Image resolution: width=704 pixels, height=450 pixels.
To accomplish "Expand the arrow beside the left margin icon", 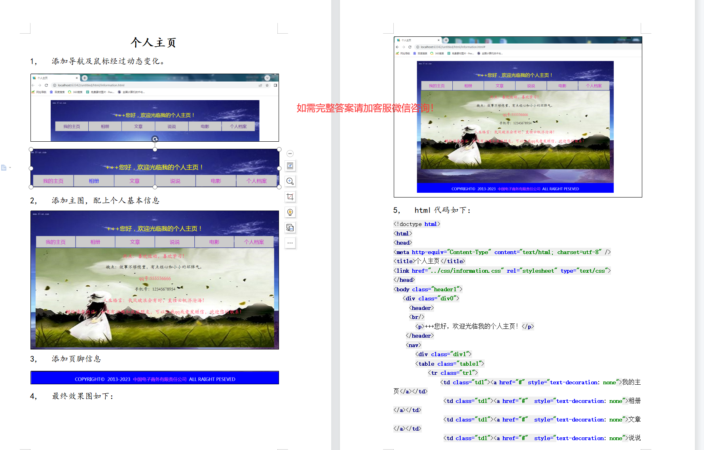I will click(10, 168).
